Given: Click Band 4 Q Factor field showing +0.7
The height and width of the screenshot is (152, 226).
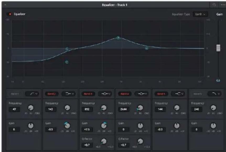Looking at the screenshot, I should click(124, 145).
